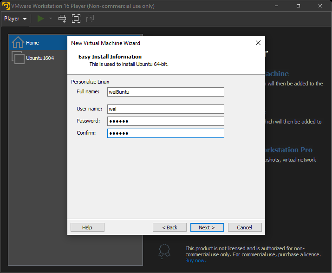The width and height of the screenshot is (332, 273).
Task: Click the Confirm password field
Action: (x=166, y=133)
